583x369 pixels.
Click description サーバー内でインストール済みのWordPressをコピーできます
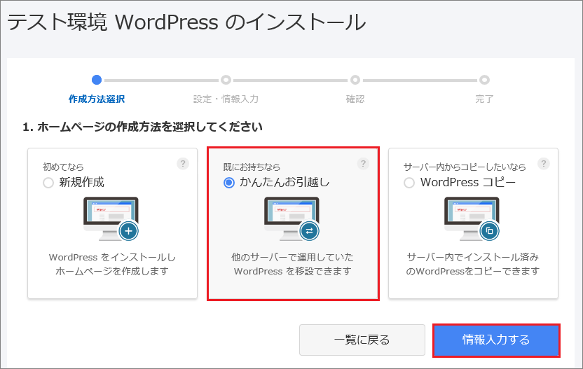(472, 264)
